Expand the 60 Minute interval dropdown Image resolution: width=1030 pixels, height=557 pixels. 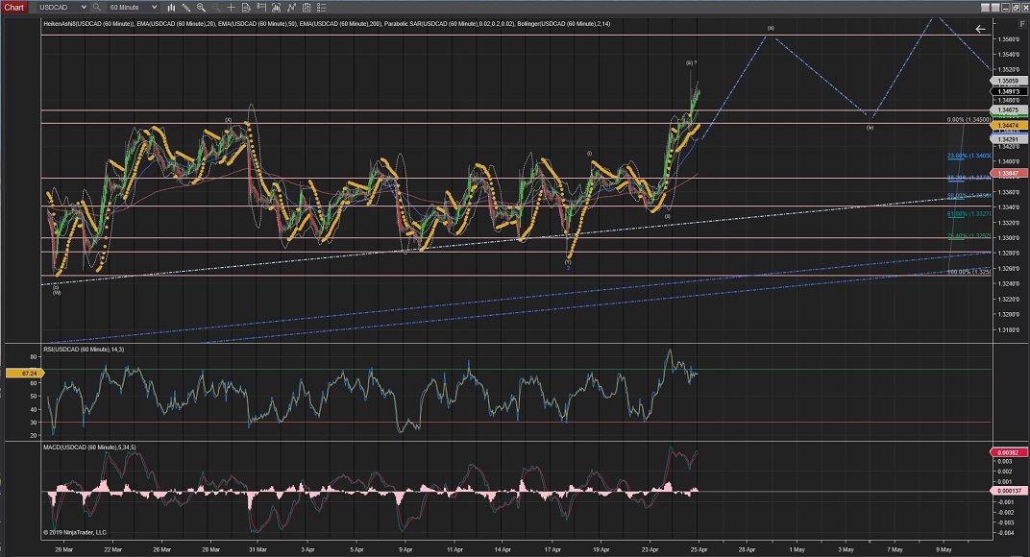tap(154, 7)
